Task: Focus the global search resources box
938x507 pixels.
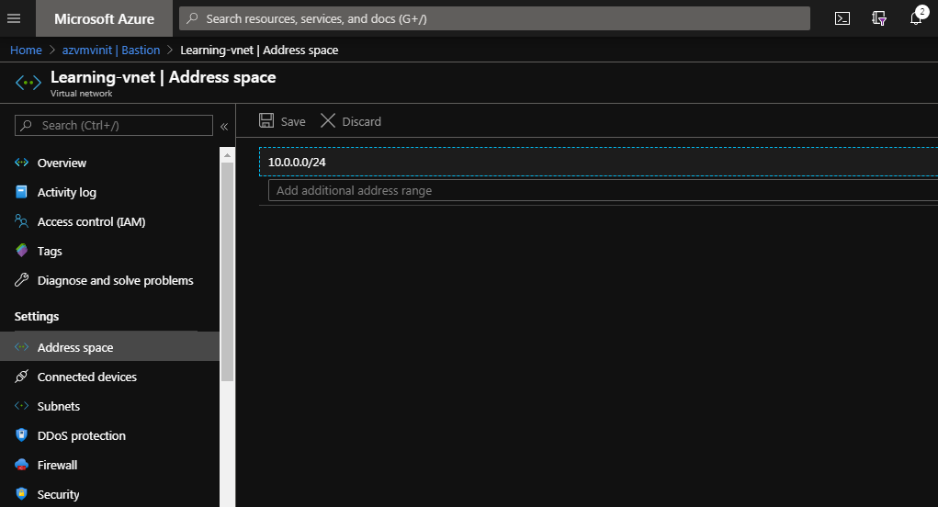Action: (494, 18)
